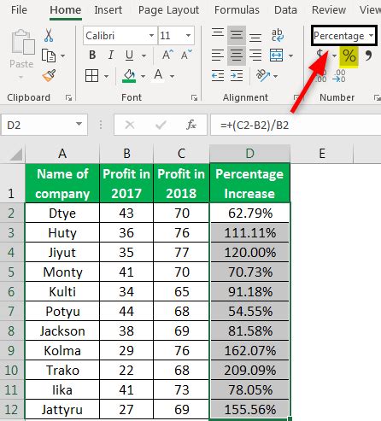Increase font size with larger A
The image size is (381, 421).
click(x=167, y=55)
